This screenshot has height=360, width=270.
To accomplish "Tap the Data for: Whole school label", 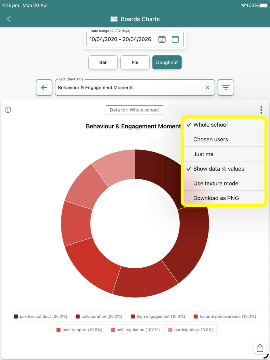I will click(134, 110).
